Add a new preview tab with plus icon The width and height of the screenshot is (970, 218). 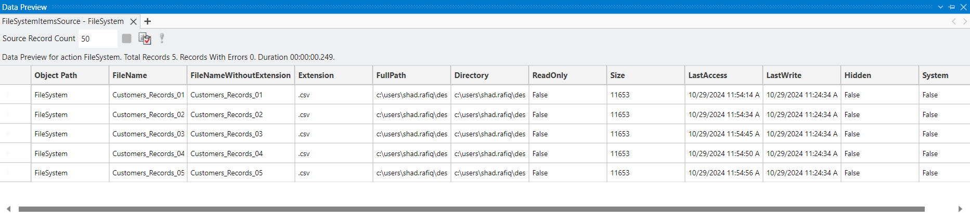(x=148, y=21)
